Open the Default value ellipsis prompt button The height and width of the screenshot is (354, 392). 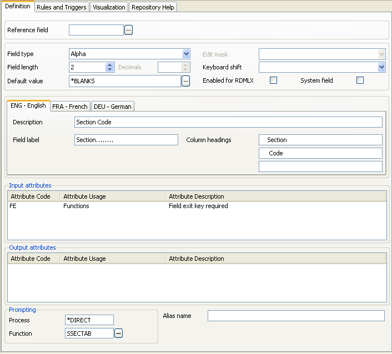click(x=186, y=81)
